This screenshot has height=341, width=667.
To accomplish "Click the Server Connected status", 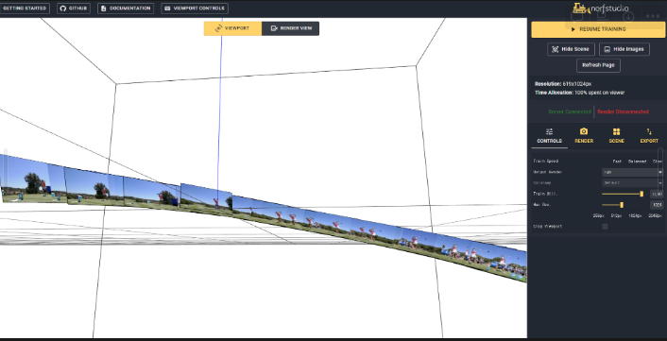I will coord(570,111).
